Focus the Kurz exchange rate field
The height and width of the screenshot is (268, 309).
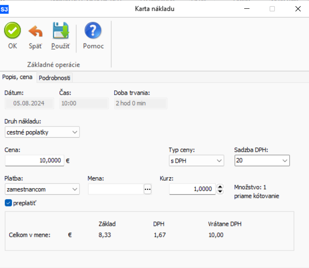coord(192,189)
